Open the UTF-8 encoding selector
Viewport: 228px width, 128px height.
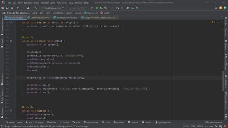point(200,126)
